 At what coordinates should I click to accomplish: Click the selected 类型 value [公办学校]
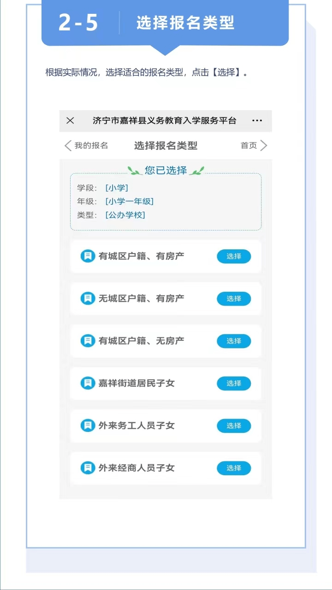coord(125,215)
